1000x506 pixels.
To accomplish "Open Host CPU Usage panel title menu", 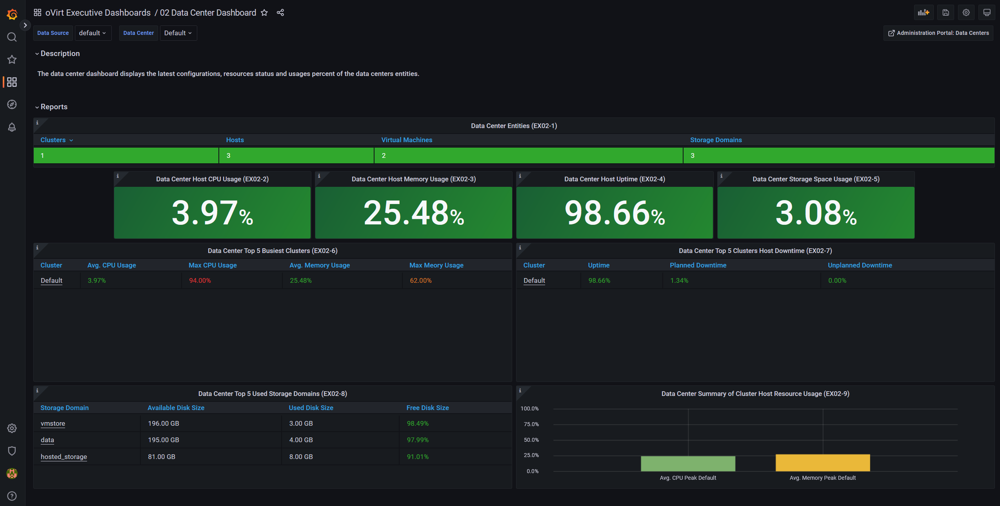I will [x=212, y=179].
